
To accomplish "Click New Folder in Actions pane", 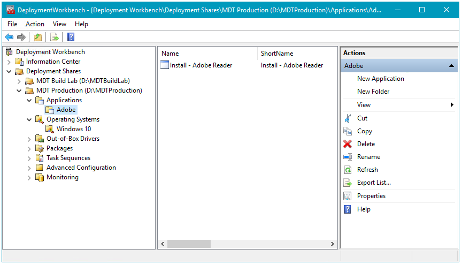I will click(373, 92).
